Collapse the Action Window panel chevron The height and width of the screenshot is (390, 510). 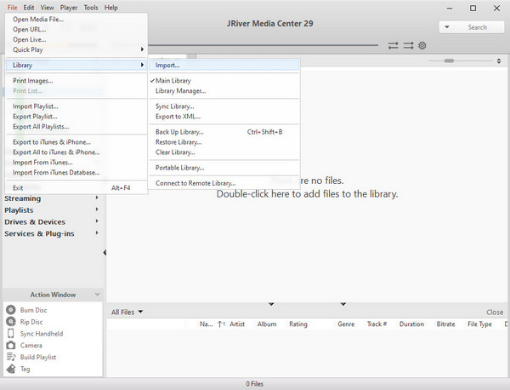(97, 295)
